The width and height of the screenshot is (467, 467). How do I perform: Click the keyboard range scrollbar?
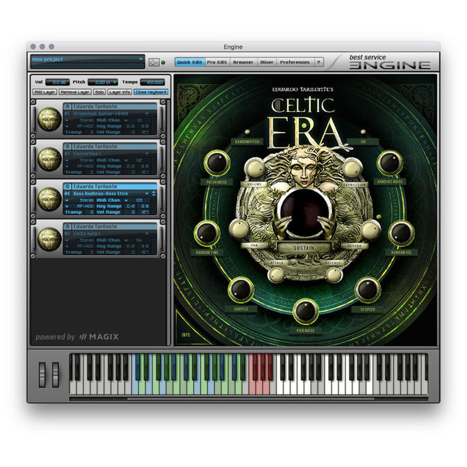click(250, 398)
